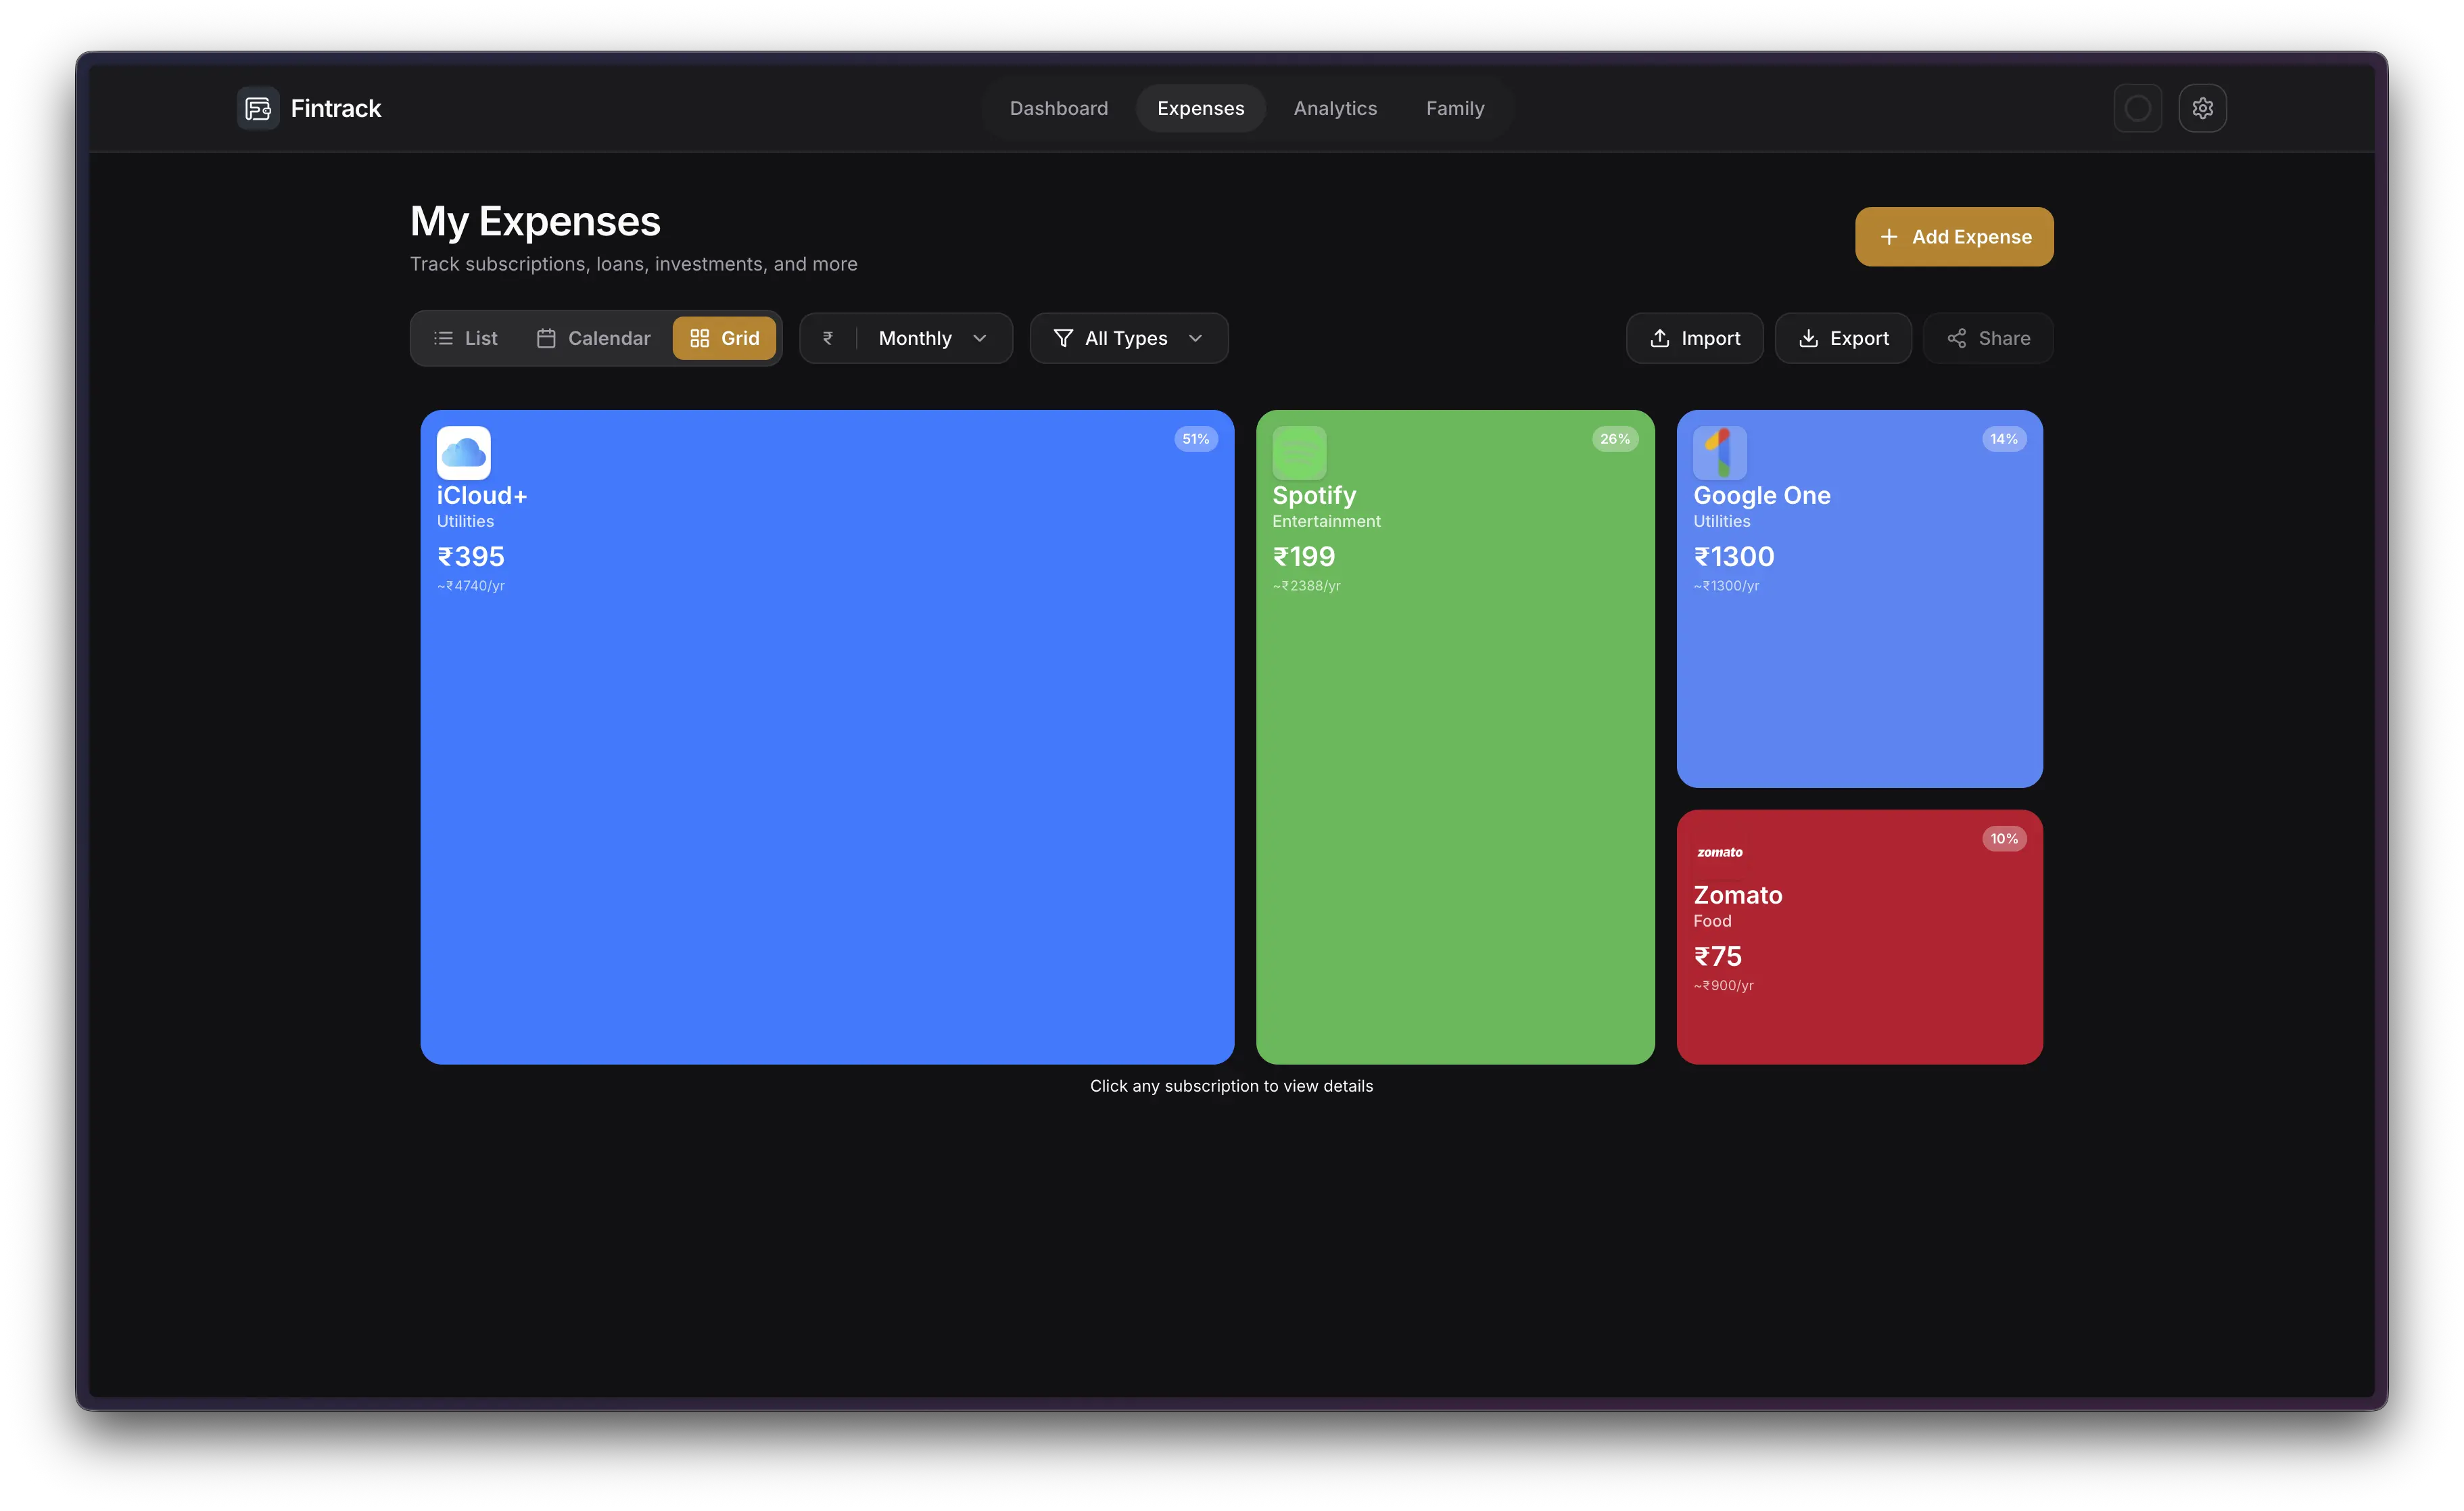
Task: Switch to Calendar view
Action: click(594, 338)
